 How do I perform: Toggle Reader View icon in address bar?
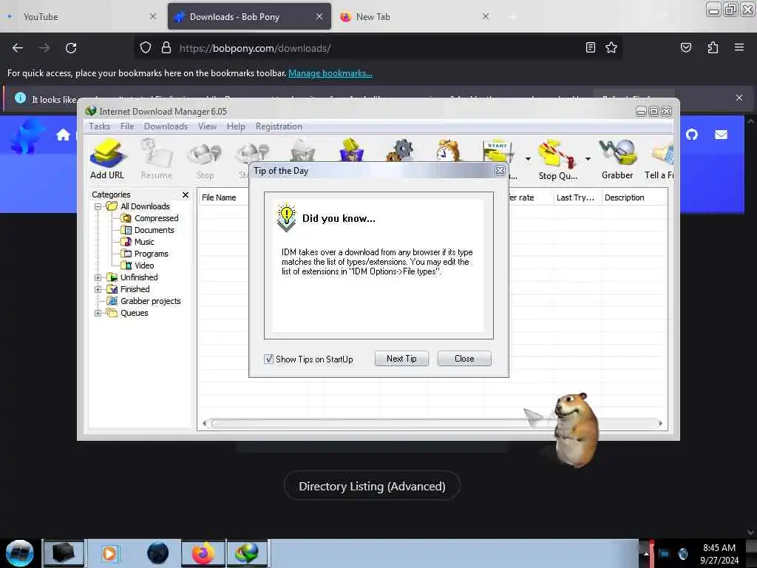tap(591, 47)
